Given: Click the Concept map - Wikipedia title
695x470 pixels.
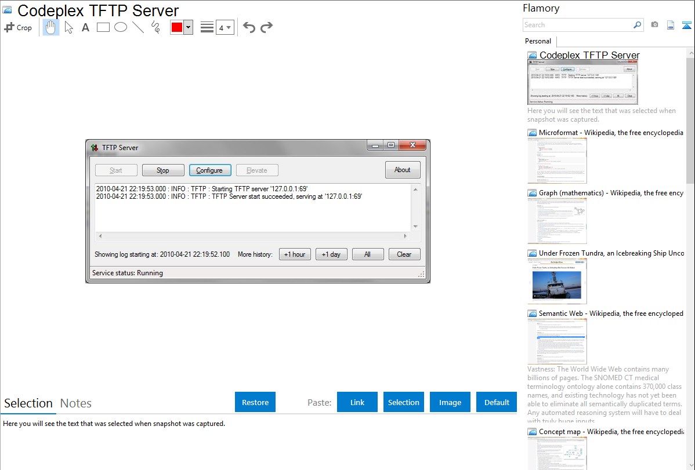Looking at the screenshot, I should tap(611, 431).
